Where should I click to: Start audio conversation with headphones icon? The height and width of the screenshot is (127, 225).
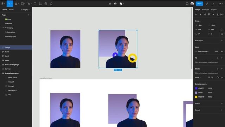(x=187, y=4)
